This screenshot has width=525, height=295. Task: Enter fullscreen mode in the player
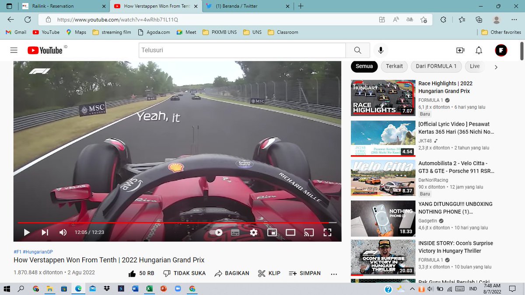point(327,233)
